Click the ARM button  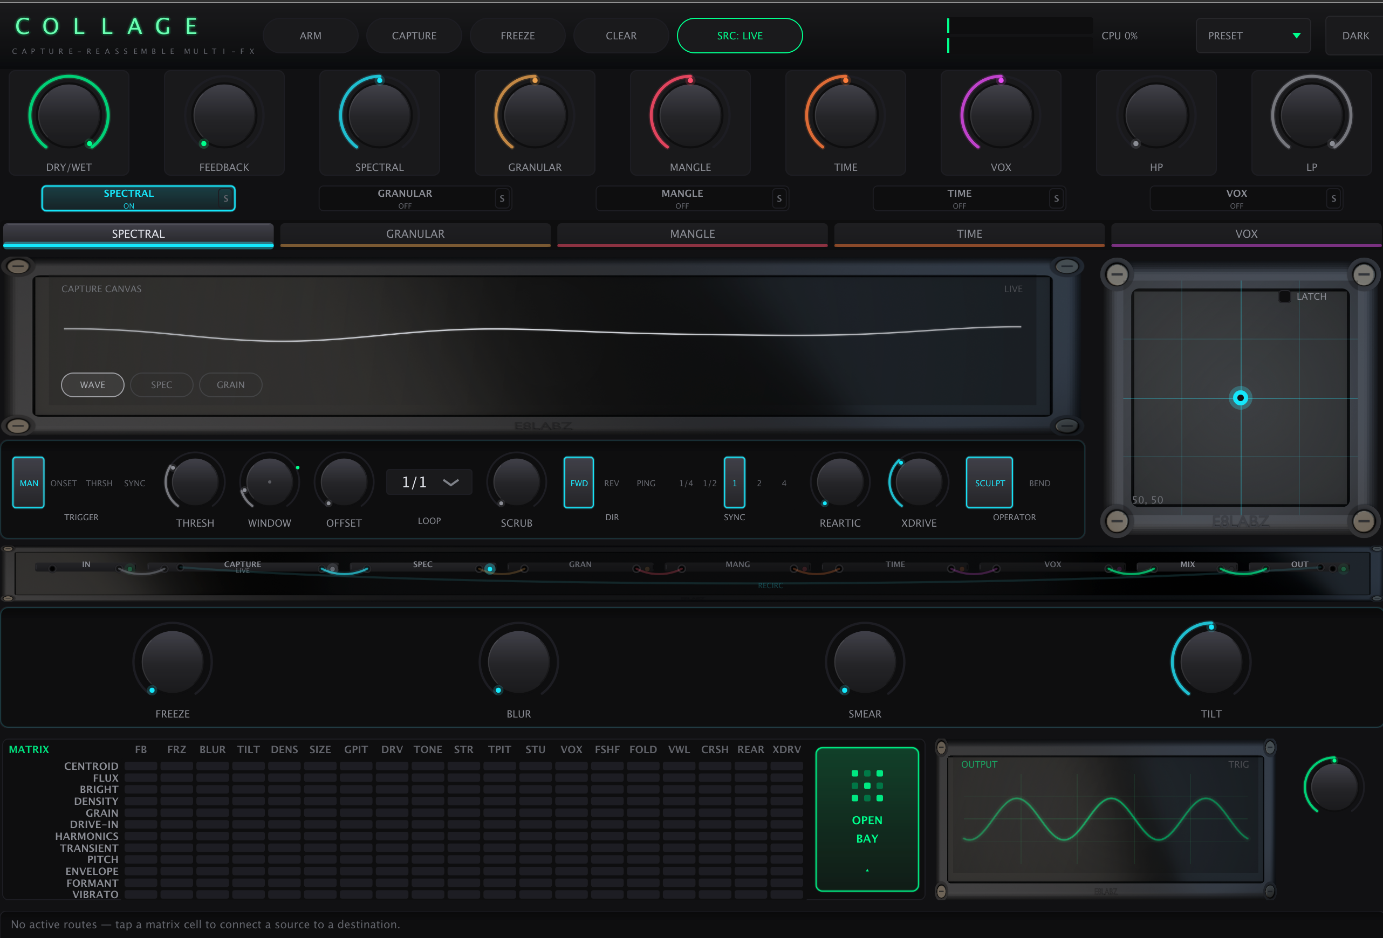[x=310, y=36]
